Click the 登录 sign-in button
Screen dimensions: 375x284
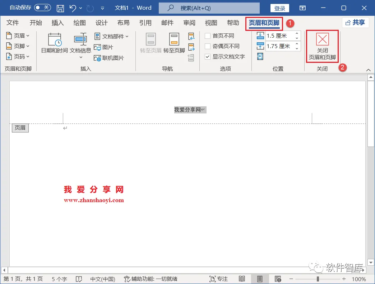click(279, 8)
